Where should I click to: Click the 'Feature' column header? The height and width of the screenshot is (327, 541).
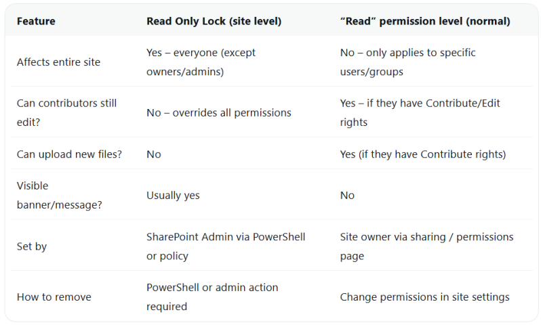[36, 21]
